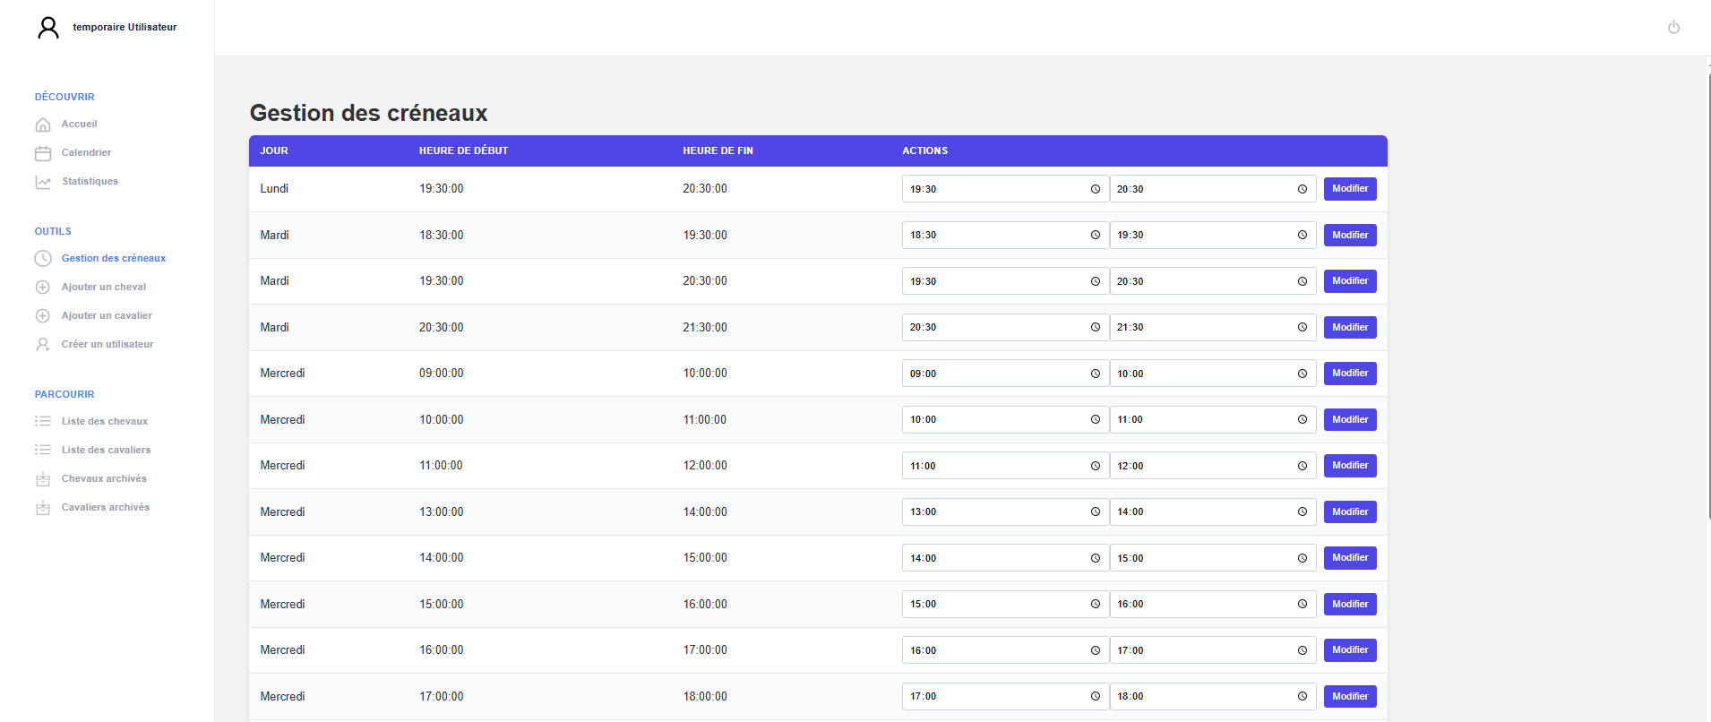Image resolution: width=1711 pixels, height=722 pixels.
Task: Click the Liste des cavaliers list icon
Action: [x=43, y=450]
